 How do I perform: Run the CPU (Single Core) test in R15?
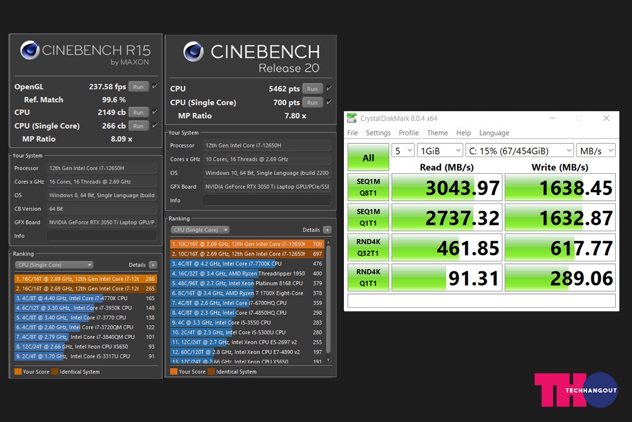pos(138,126)
